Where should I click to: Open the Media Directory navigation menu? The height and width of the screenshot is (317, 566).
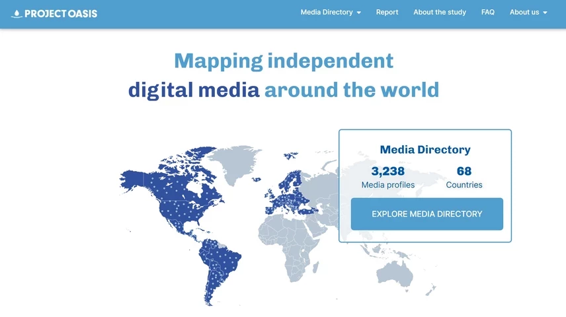coord(327,12)
